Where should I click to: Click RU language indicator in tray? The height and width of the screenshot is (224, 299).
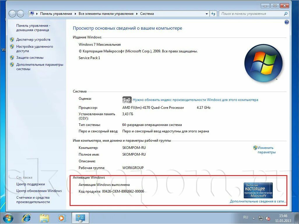point(246,217)
